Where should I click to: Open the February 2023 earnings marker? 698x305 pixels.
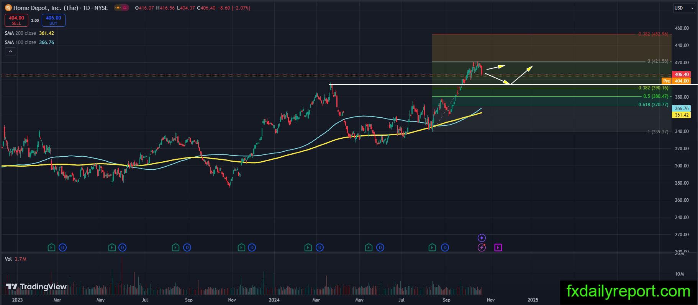click(51, 248)
